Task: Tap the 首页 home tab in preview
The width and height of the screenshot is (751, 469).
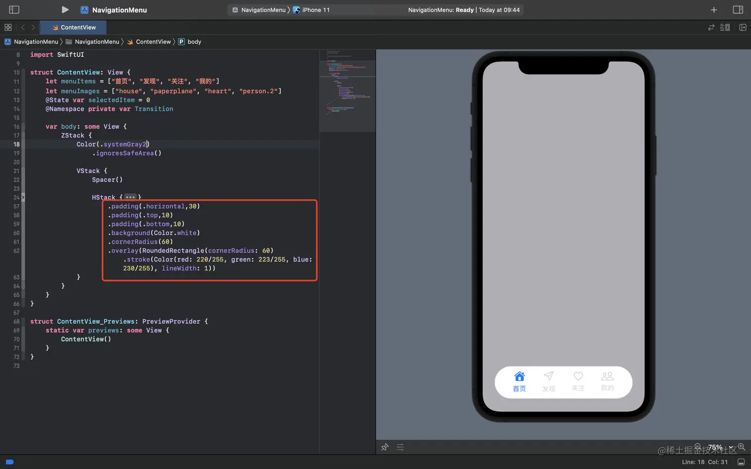Action: point(519,382)
